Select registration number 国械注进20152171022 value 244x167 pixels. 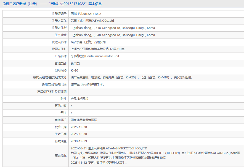tap(86, 14)
